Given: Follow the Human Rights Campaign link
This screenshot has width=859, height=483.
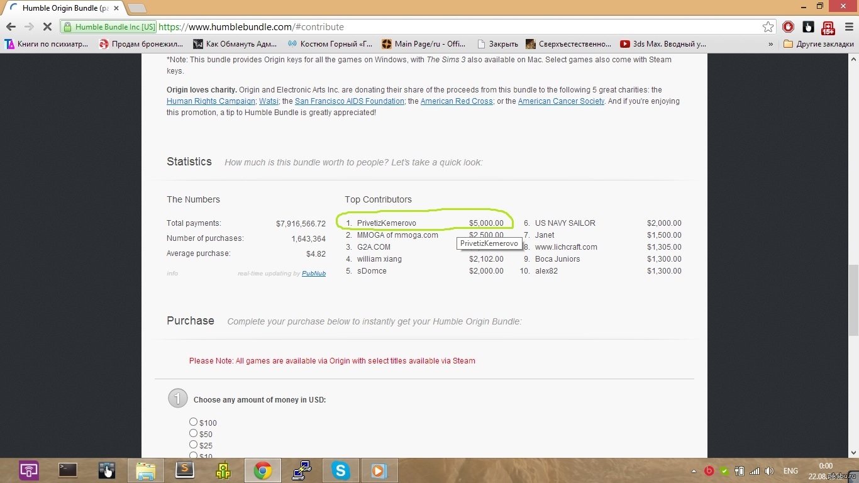Looking at the screenshot, I should [211, 101].
